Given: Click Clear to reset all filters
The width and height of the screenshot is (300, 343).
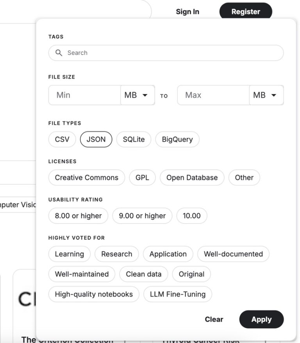Looking at the screenshot, I should coord(214,319).
